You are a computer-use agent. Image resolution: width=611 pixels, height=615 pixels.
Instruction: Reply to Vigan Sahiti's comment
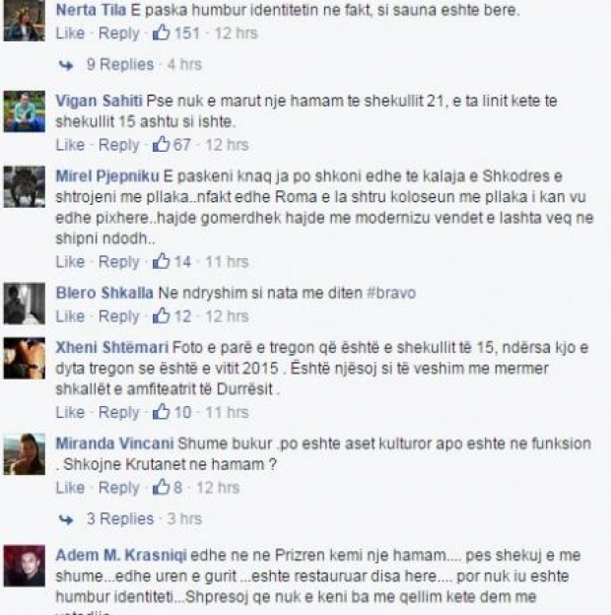tap(119, 145)
